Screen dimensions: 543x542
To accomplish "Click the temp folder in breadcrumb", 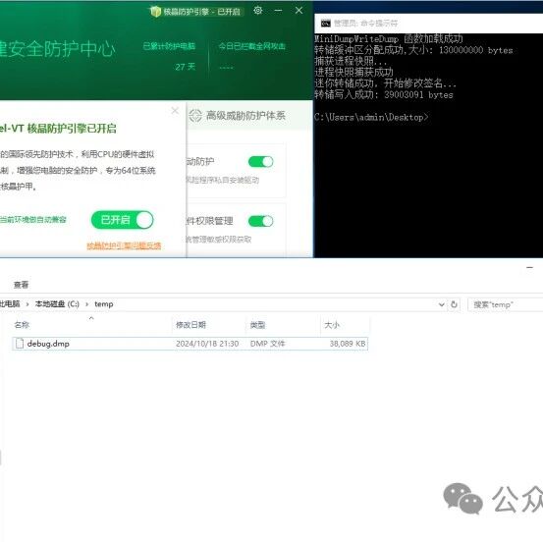I will coord(104,304).
